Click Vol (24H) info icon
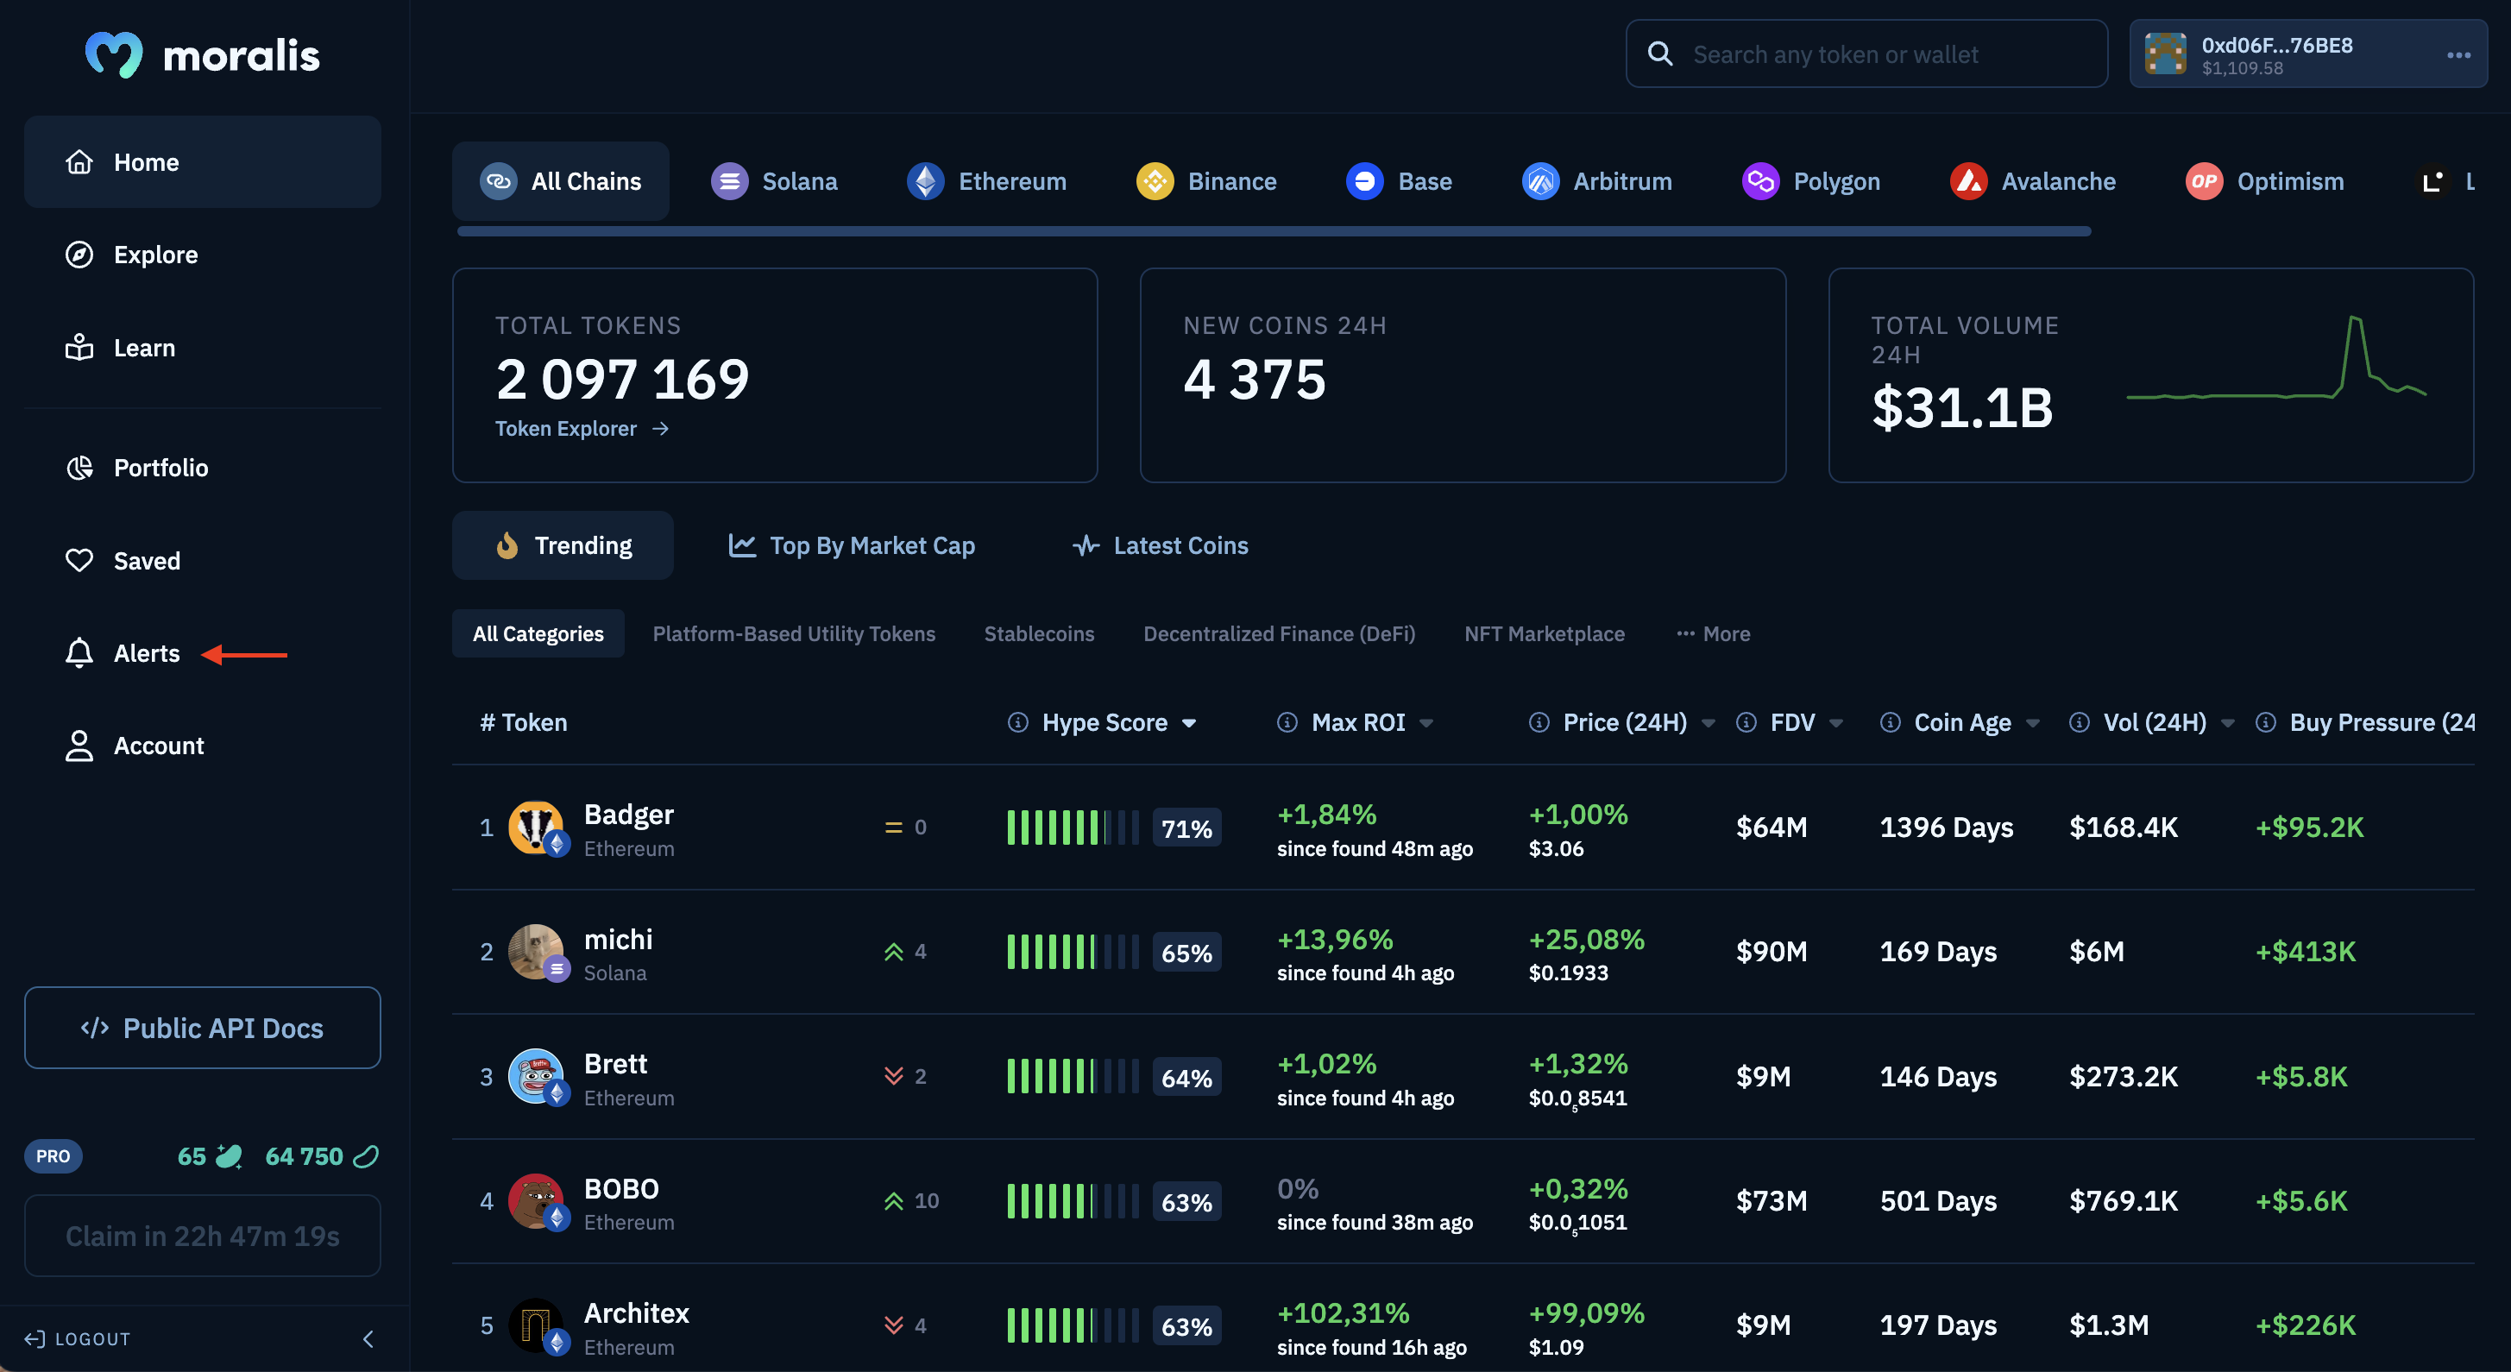The image size is (2511, 1372). pos(2080,722)
